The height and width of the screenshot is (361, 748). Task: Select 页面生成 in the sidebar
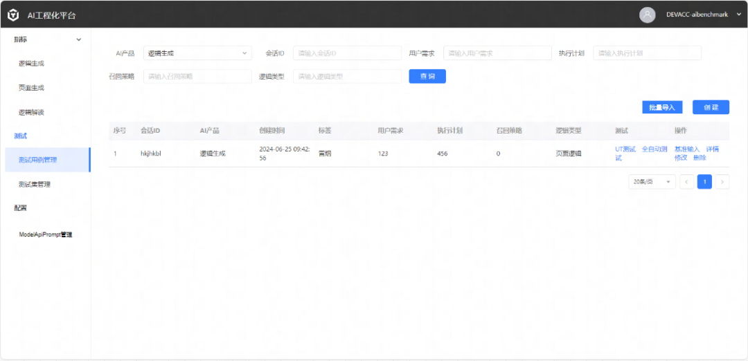[31, 88]
